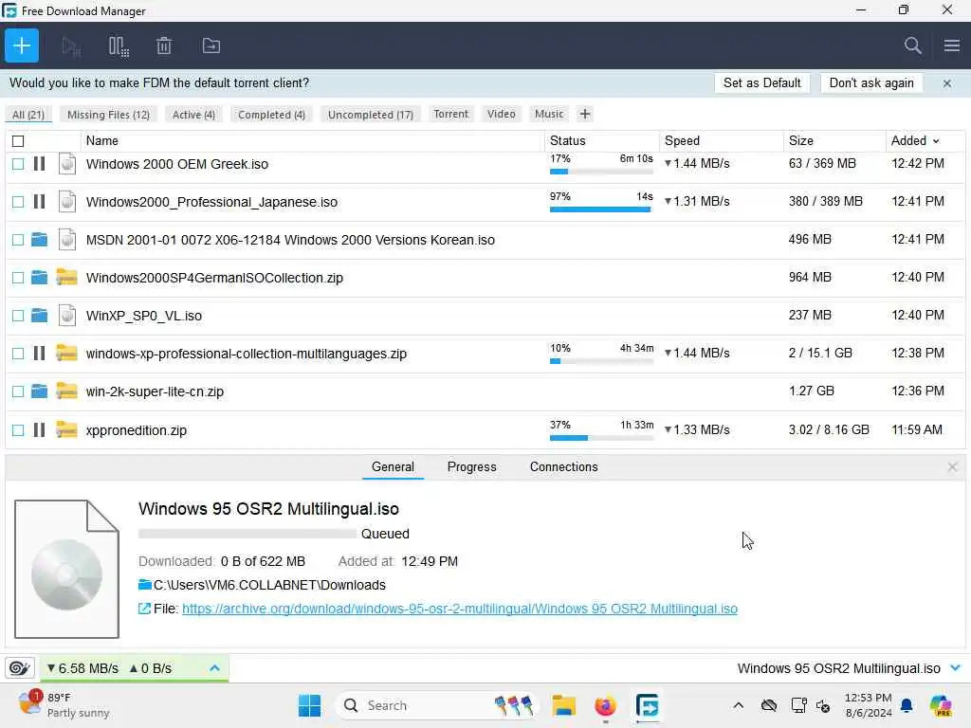Check the win-2k-super-lite-cn.zip checkbox
Viewport: 971px width, 728px height.
point(18,391)
